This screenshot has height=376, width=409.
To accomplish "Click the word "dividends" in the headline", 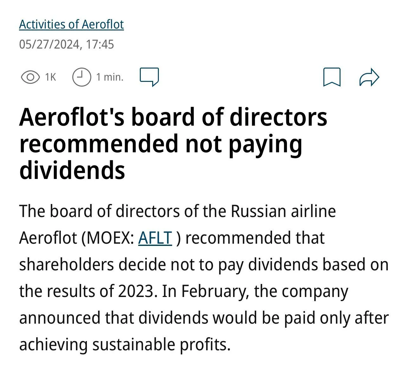I will click(x=72, y=170).
